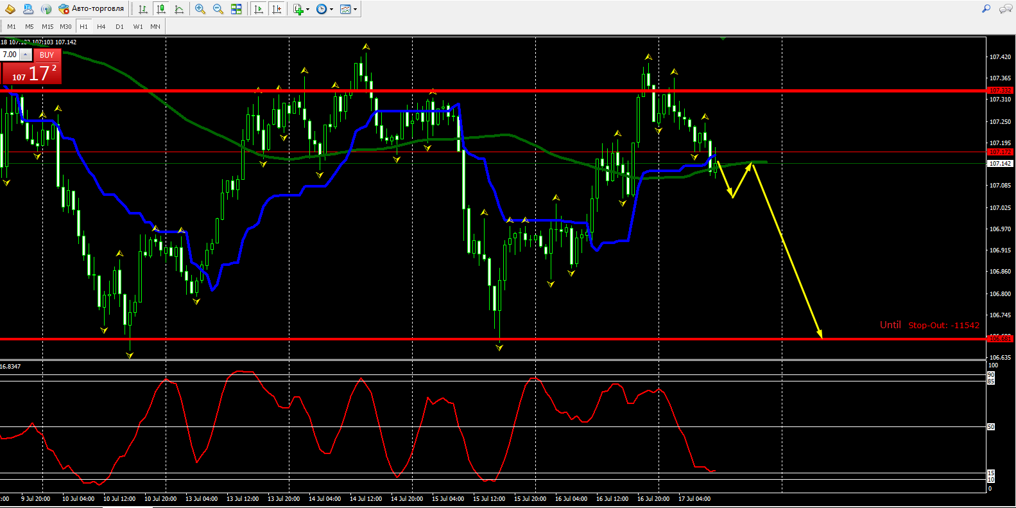
Task: Switch to the H4 timeframe
Action: tap(101, 26)
